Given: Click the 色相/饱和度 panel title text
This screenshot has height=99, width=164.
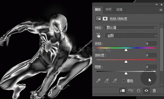Looking at the screenshot, I should coord(118,19).
